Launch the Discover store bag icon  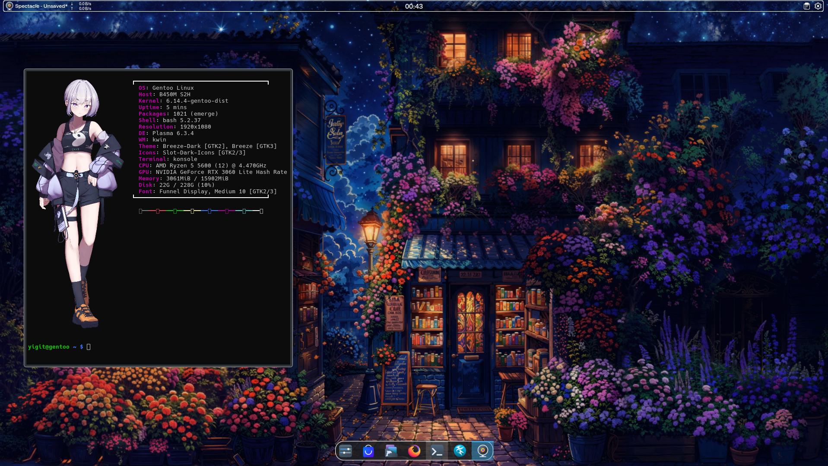point(368,451)
